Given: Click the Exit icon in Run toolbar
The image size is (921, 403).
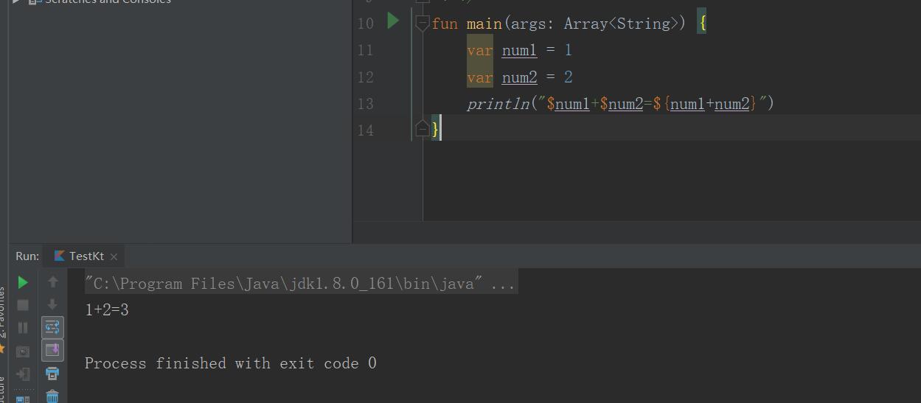Looking at the screenshot, I should (23, 374).
